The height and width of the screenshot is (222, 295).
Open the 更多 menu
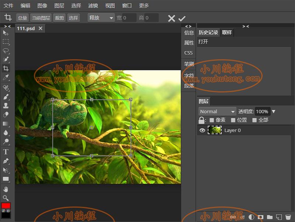tap(144, 6)
